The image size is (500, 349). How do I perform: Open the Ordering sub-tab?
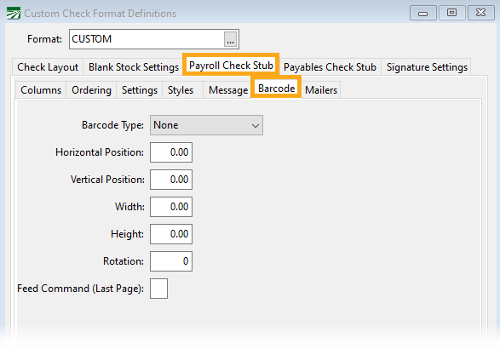coord(91,90)
